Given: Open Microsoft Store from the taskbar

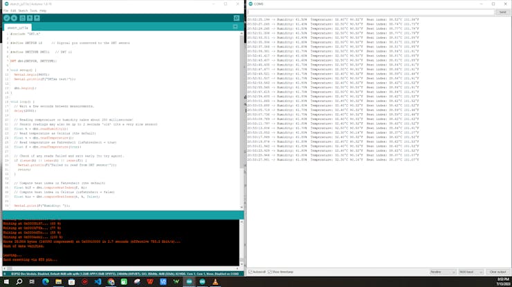Looking at the screenshot, I should point(71,281).
